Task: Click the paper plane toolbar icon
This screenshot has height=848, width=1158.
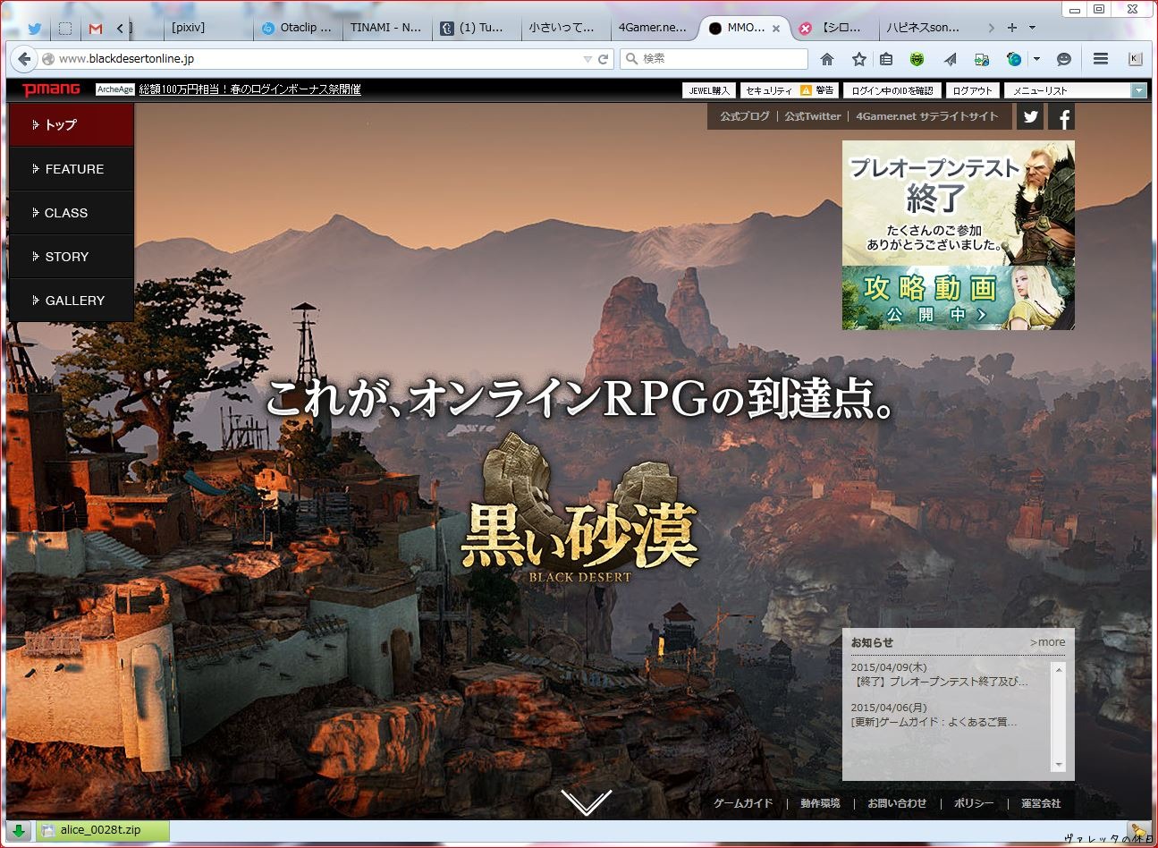Action: (x=950, y=59)
